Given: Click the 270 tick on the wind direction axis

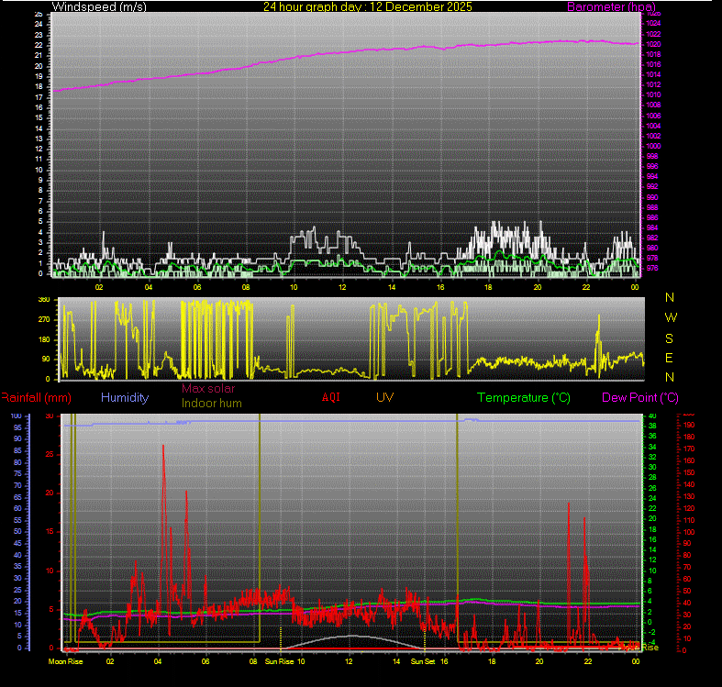Looking at the screenshot, I should [44, 319].
